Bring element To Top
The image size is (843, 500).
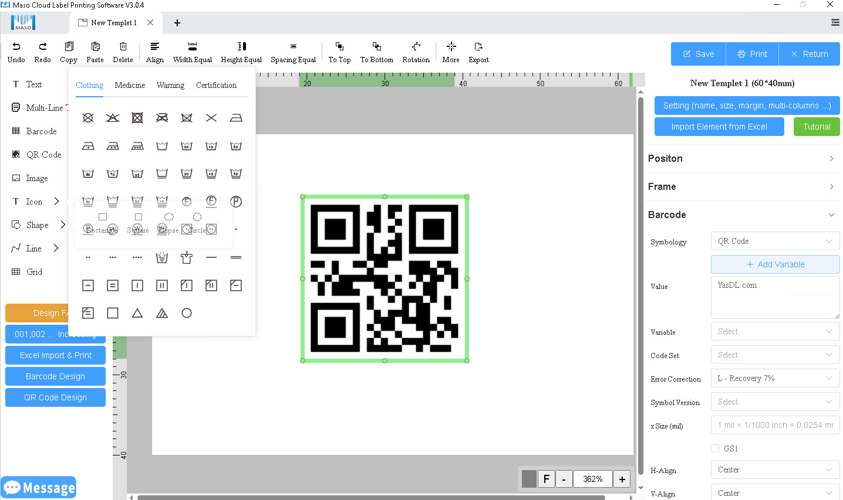pyautogui.click(x=340, y=52)
